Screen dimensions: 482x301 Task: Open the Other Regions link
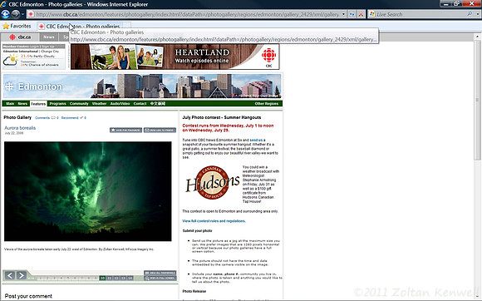(x=267, y=104)
